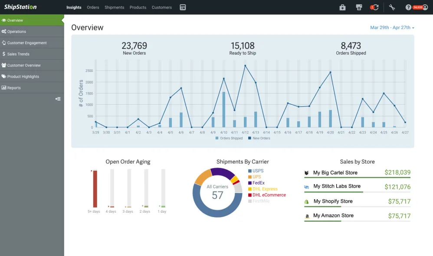Go to the Shipments tab

[x=114, y=7]
